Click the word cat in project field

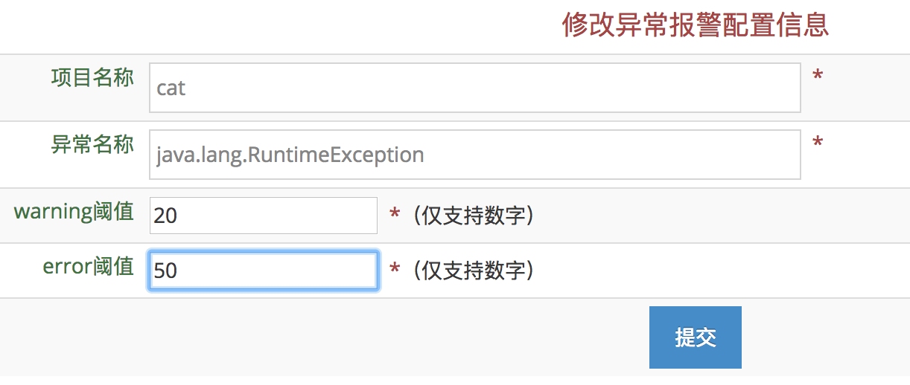click(171, 88)
